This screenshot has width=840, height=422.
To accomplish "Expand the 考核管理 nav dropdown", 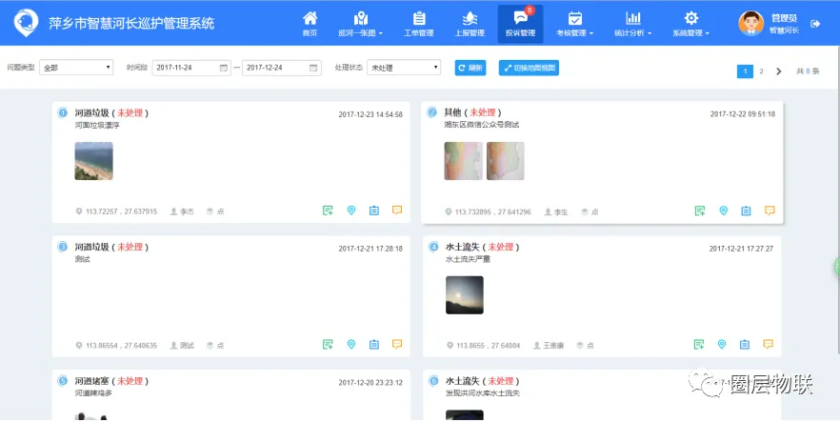I will (575, 24).
